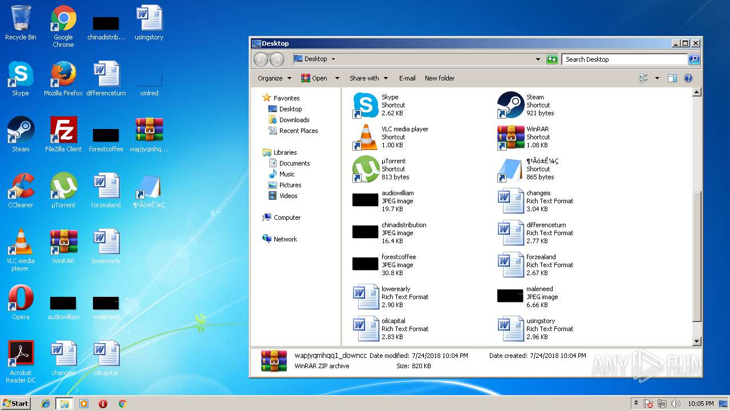The width and height of the screenshot is (730, 411).
Task: Open the Organize menu dropdown
Action: coord(274,78)
